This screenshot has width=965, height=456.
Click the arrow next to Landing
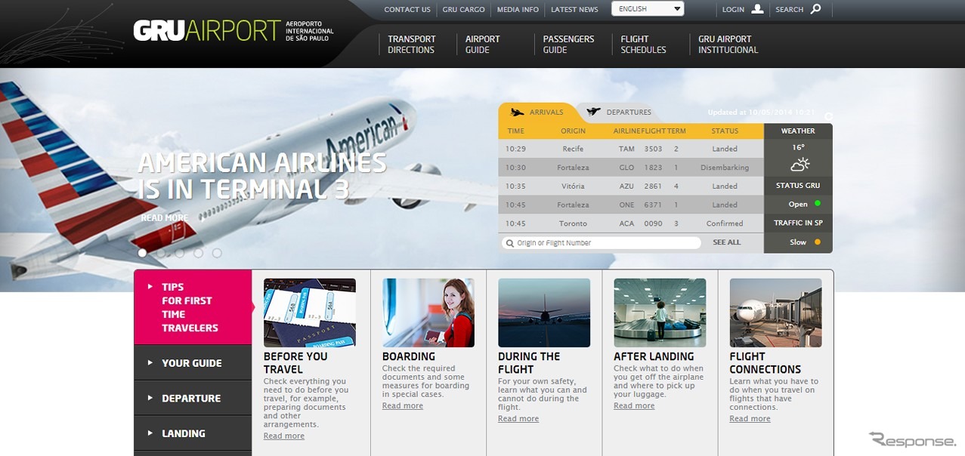(150, 433)
